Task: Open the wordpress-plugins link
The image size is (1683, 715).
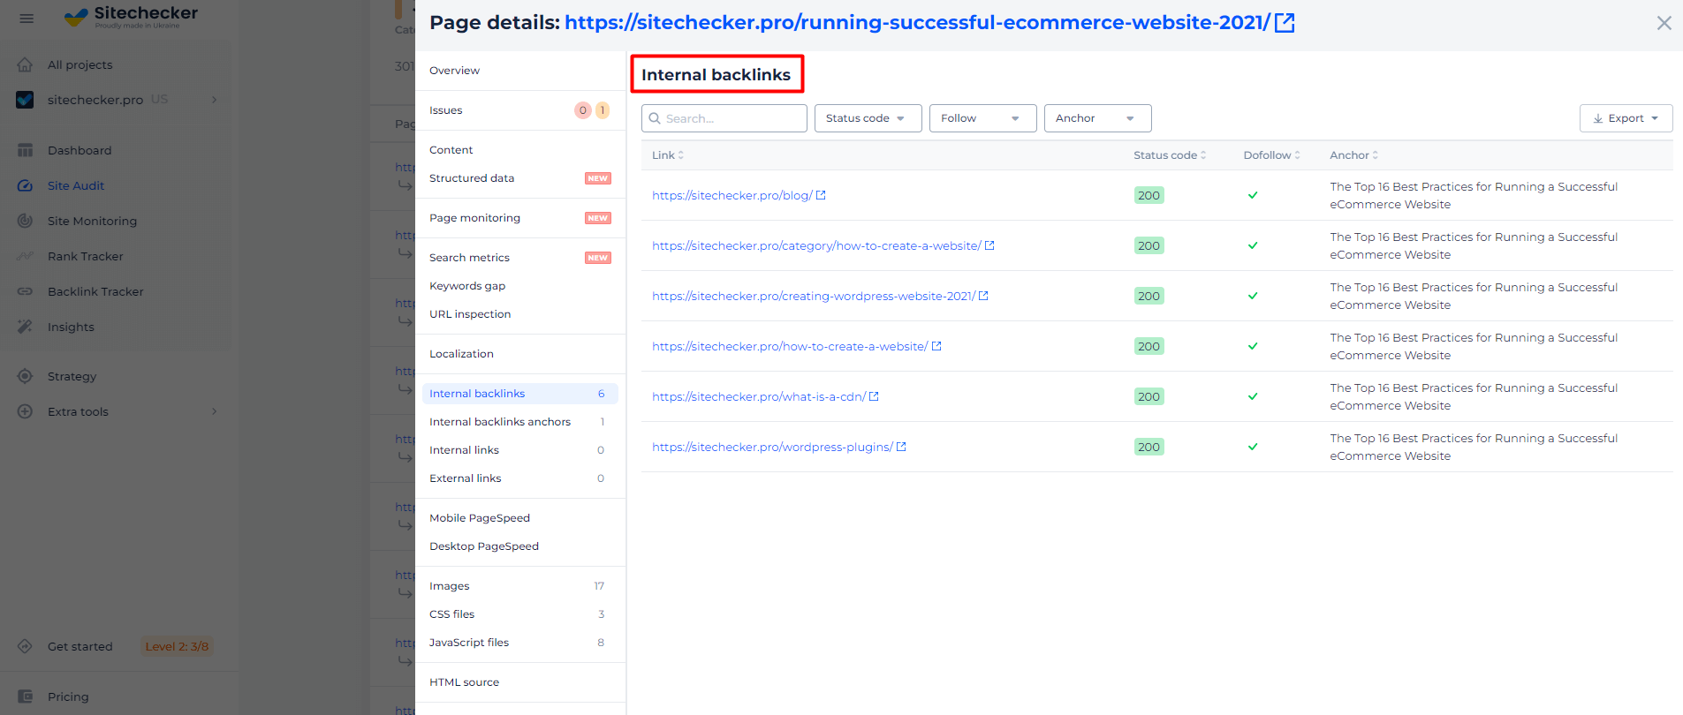Action: [772, 447]
